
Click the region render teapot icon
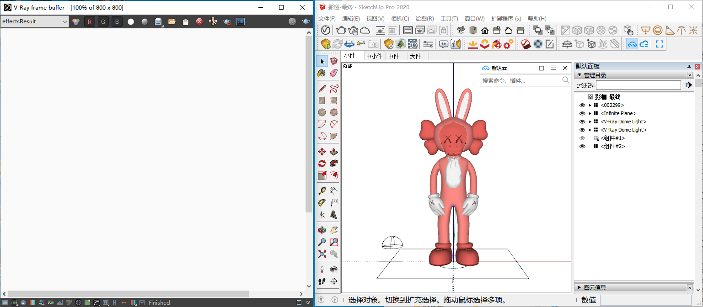[x=227, y=21]
